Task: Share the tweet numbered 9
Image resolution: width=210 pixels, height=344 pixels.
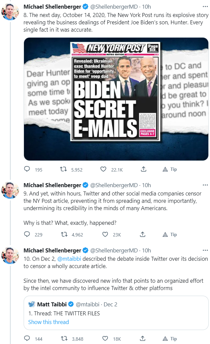Action: (143, 234)
